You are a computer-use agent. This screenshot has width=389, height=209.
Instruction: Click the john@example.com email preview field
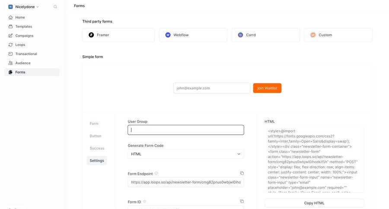[212, 88]
